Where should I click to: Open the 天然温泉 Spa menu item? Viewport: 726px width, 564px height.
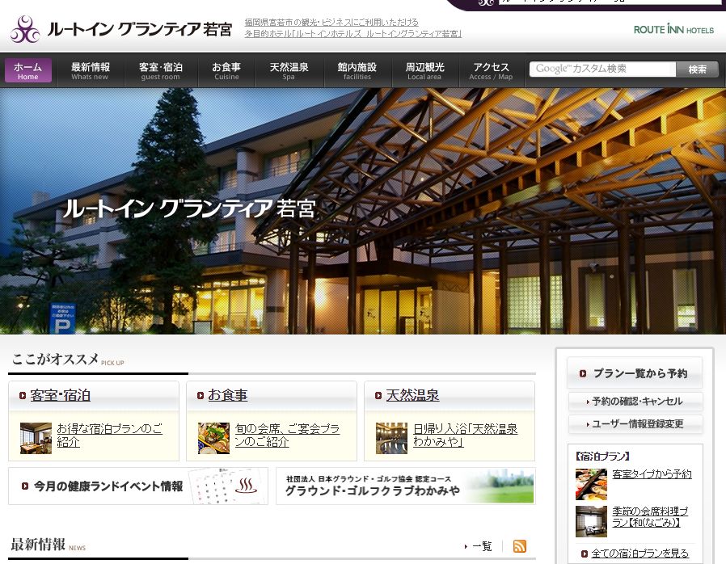click(x=289, y=71)
